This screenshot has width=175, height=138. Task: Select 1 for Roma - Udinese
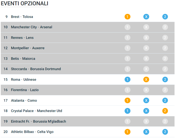(127, 80)
